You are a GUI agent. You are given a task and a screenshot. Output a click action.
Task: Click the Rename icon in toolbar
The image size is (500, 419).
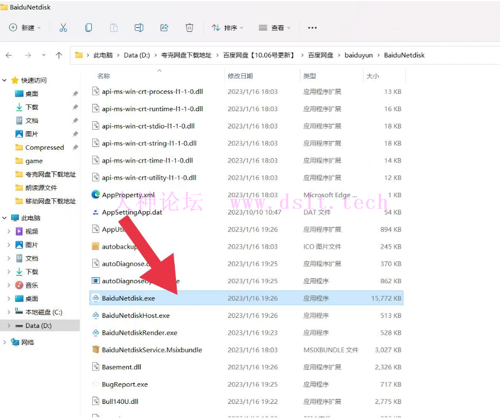[139, 28]
